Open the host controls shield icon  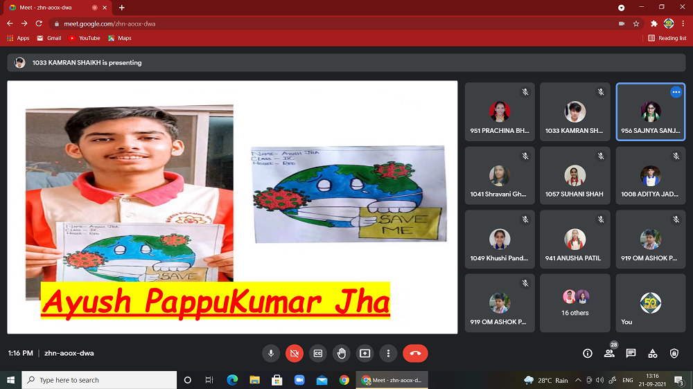pyautogui.click(x=674, y=353)
